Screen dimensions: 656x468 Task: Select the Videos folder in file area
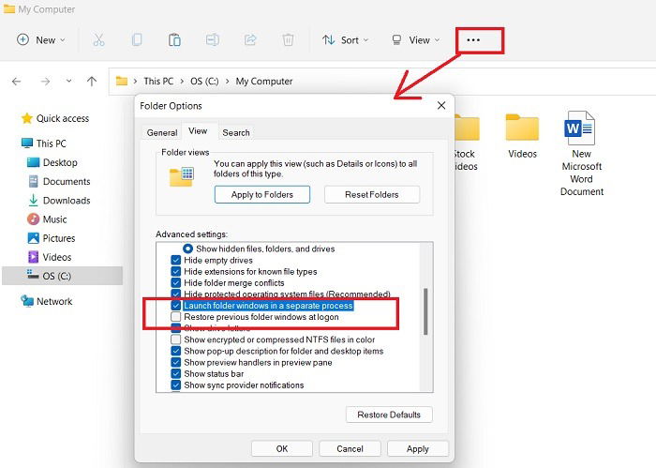point(522,137)
